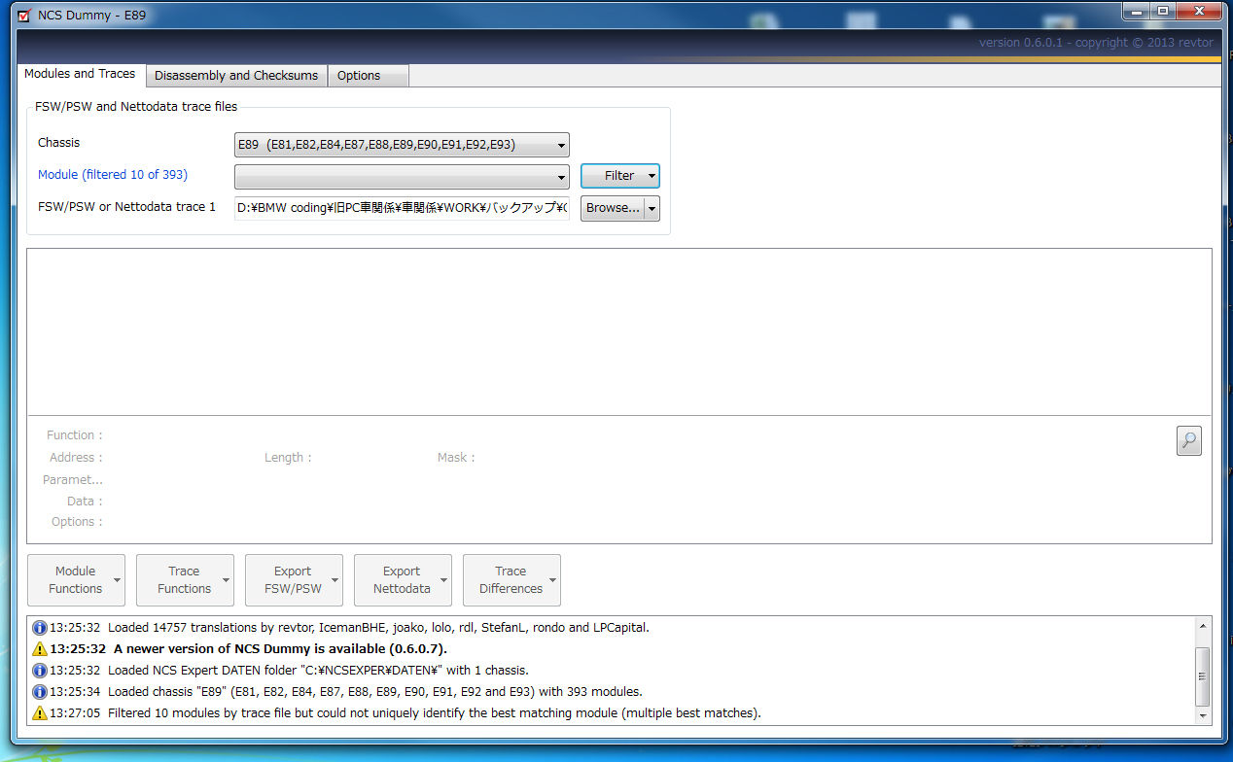Expand the Module selection combo box

(x=402, y=176)
